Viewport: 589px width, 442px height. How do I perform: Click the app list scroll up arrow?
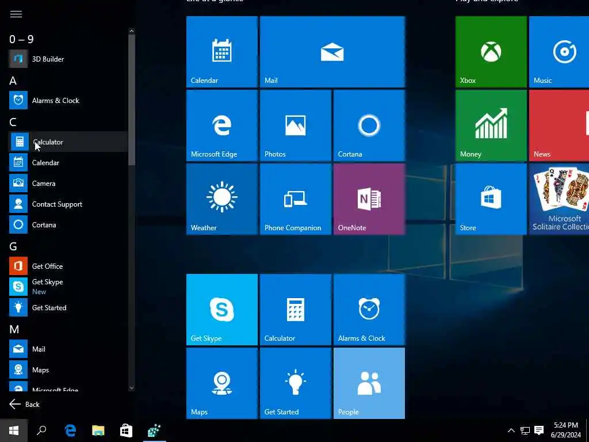(131, 31)
